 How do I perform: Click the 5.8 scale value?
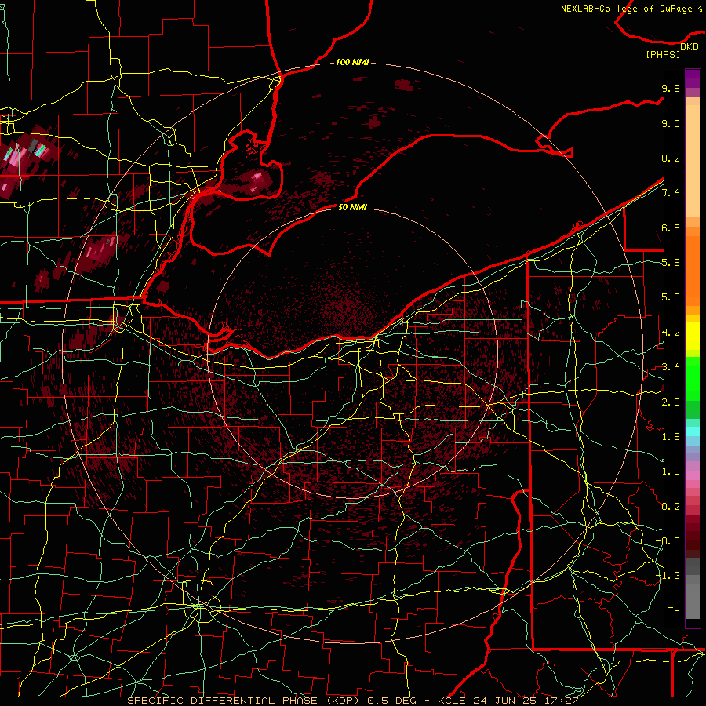point(671,263)
